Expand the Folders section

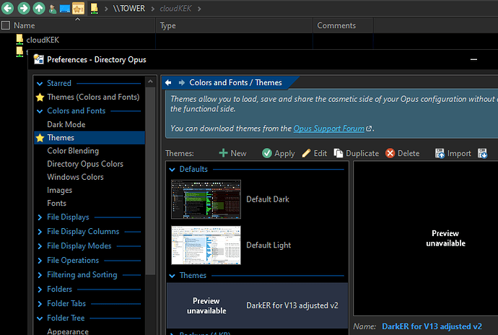(x=40, y=290)
